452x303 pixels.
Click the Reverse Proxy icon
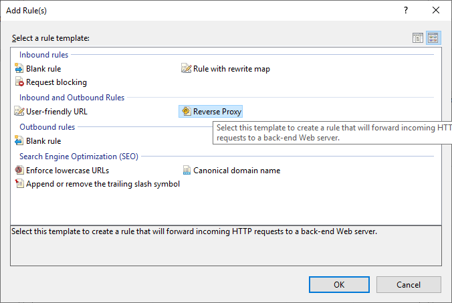point(187,112)
